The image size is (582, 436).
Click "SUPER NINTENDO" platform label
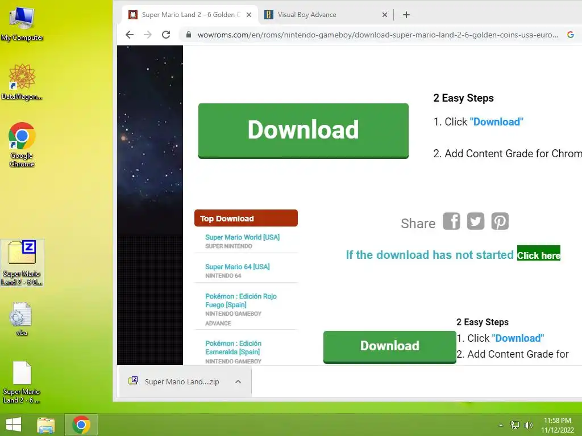[228, 246]
